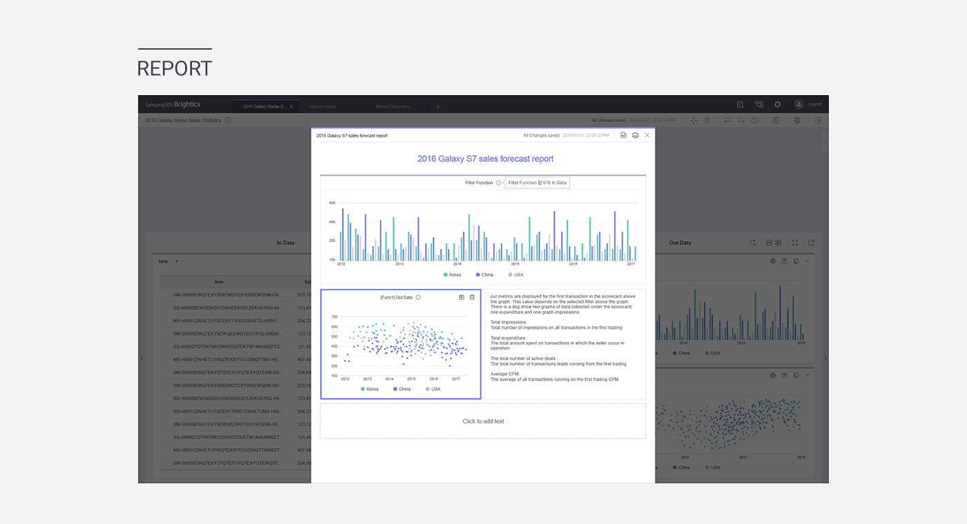
Task: Toggle China legend in Func1 scatter chart
Action: tap(401, 389)
